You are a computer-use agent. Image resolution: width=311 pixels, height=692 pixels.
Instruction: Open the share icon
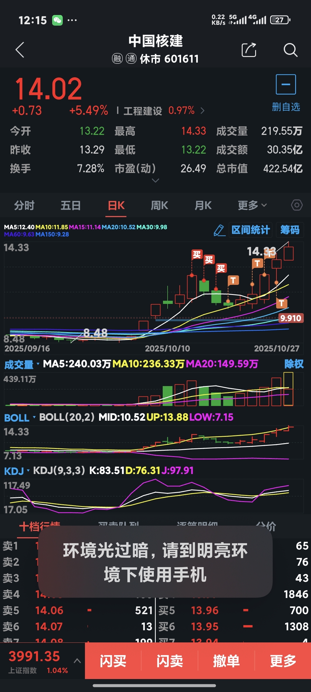coord(249,50)
